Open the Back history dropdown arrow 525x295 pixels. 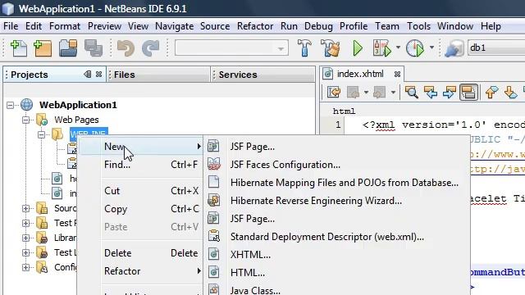point(366,93)
